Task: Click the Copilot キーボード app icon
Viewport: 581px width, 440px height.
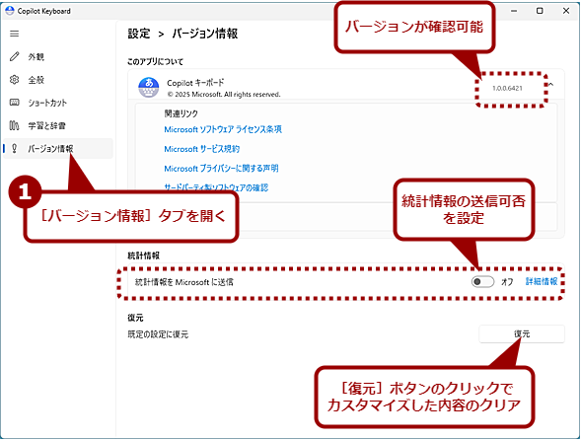Action: [149, 88]
